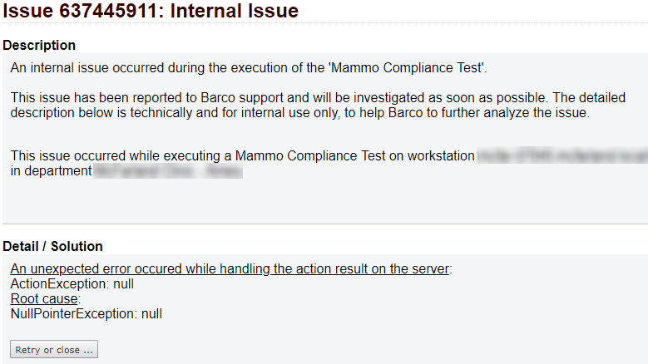Click the 'Retry or close ...' button
The width and height of the screenshot is (648, 364).
[x=54, y=350]
